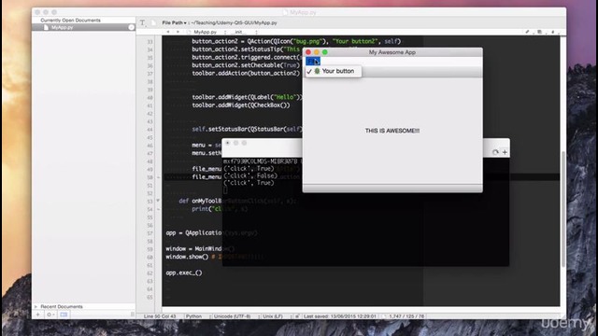Expand the Recent Documents section
Screen dimensions: 598x336
point(36,306)
